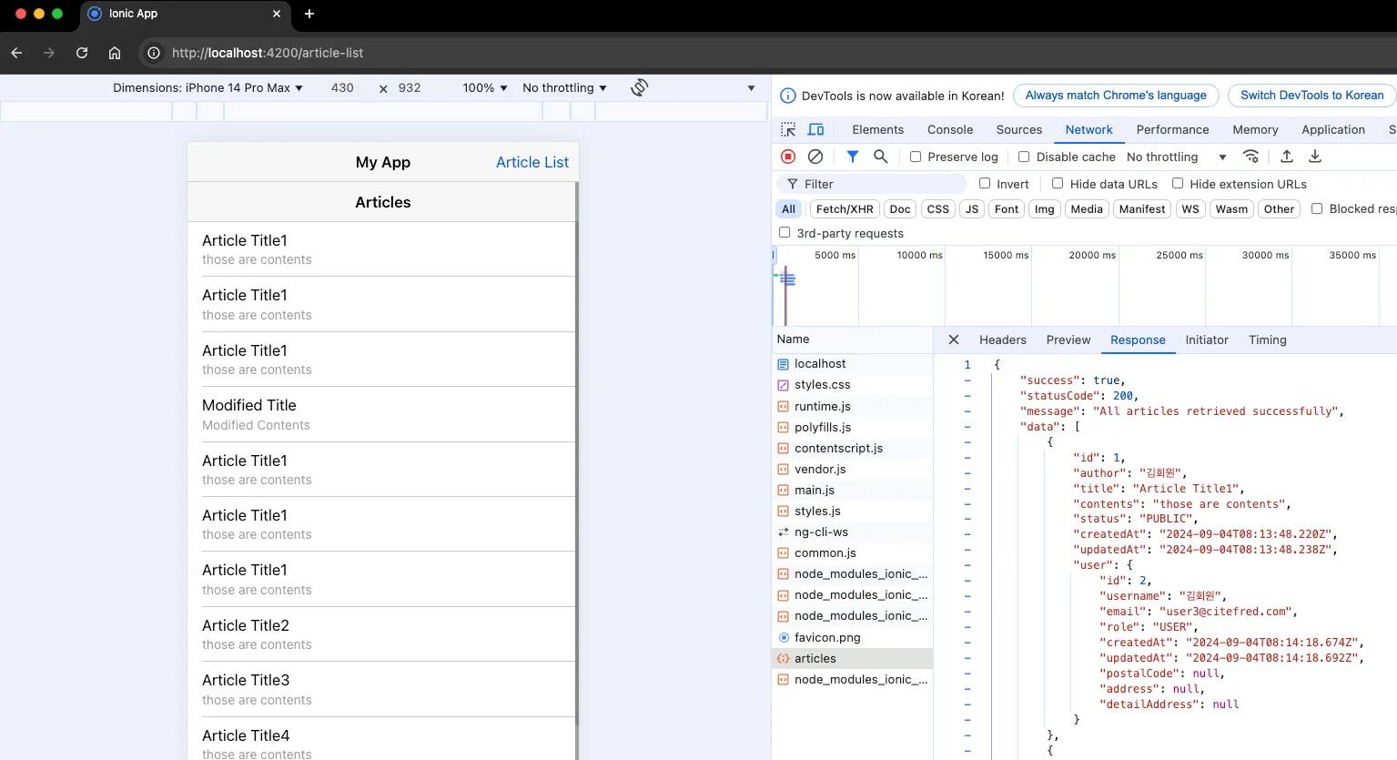Viewport: 1397px width, 760px height.
Task: Switch to the Console tab
Action: point(950,129)
